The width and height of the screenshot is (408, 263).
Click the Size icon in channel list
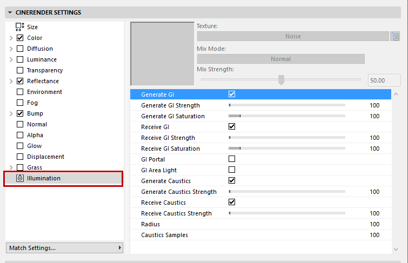pyautogui.click(x=20, y=26)
